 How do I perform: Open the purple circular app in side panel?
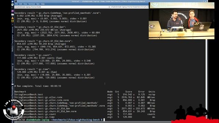[x=13, y=11]
